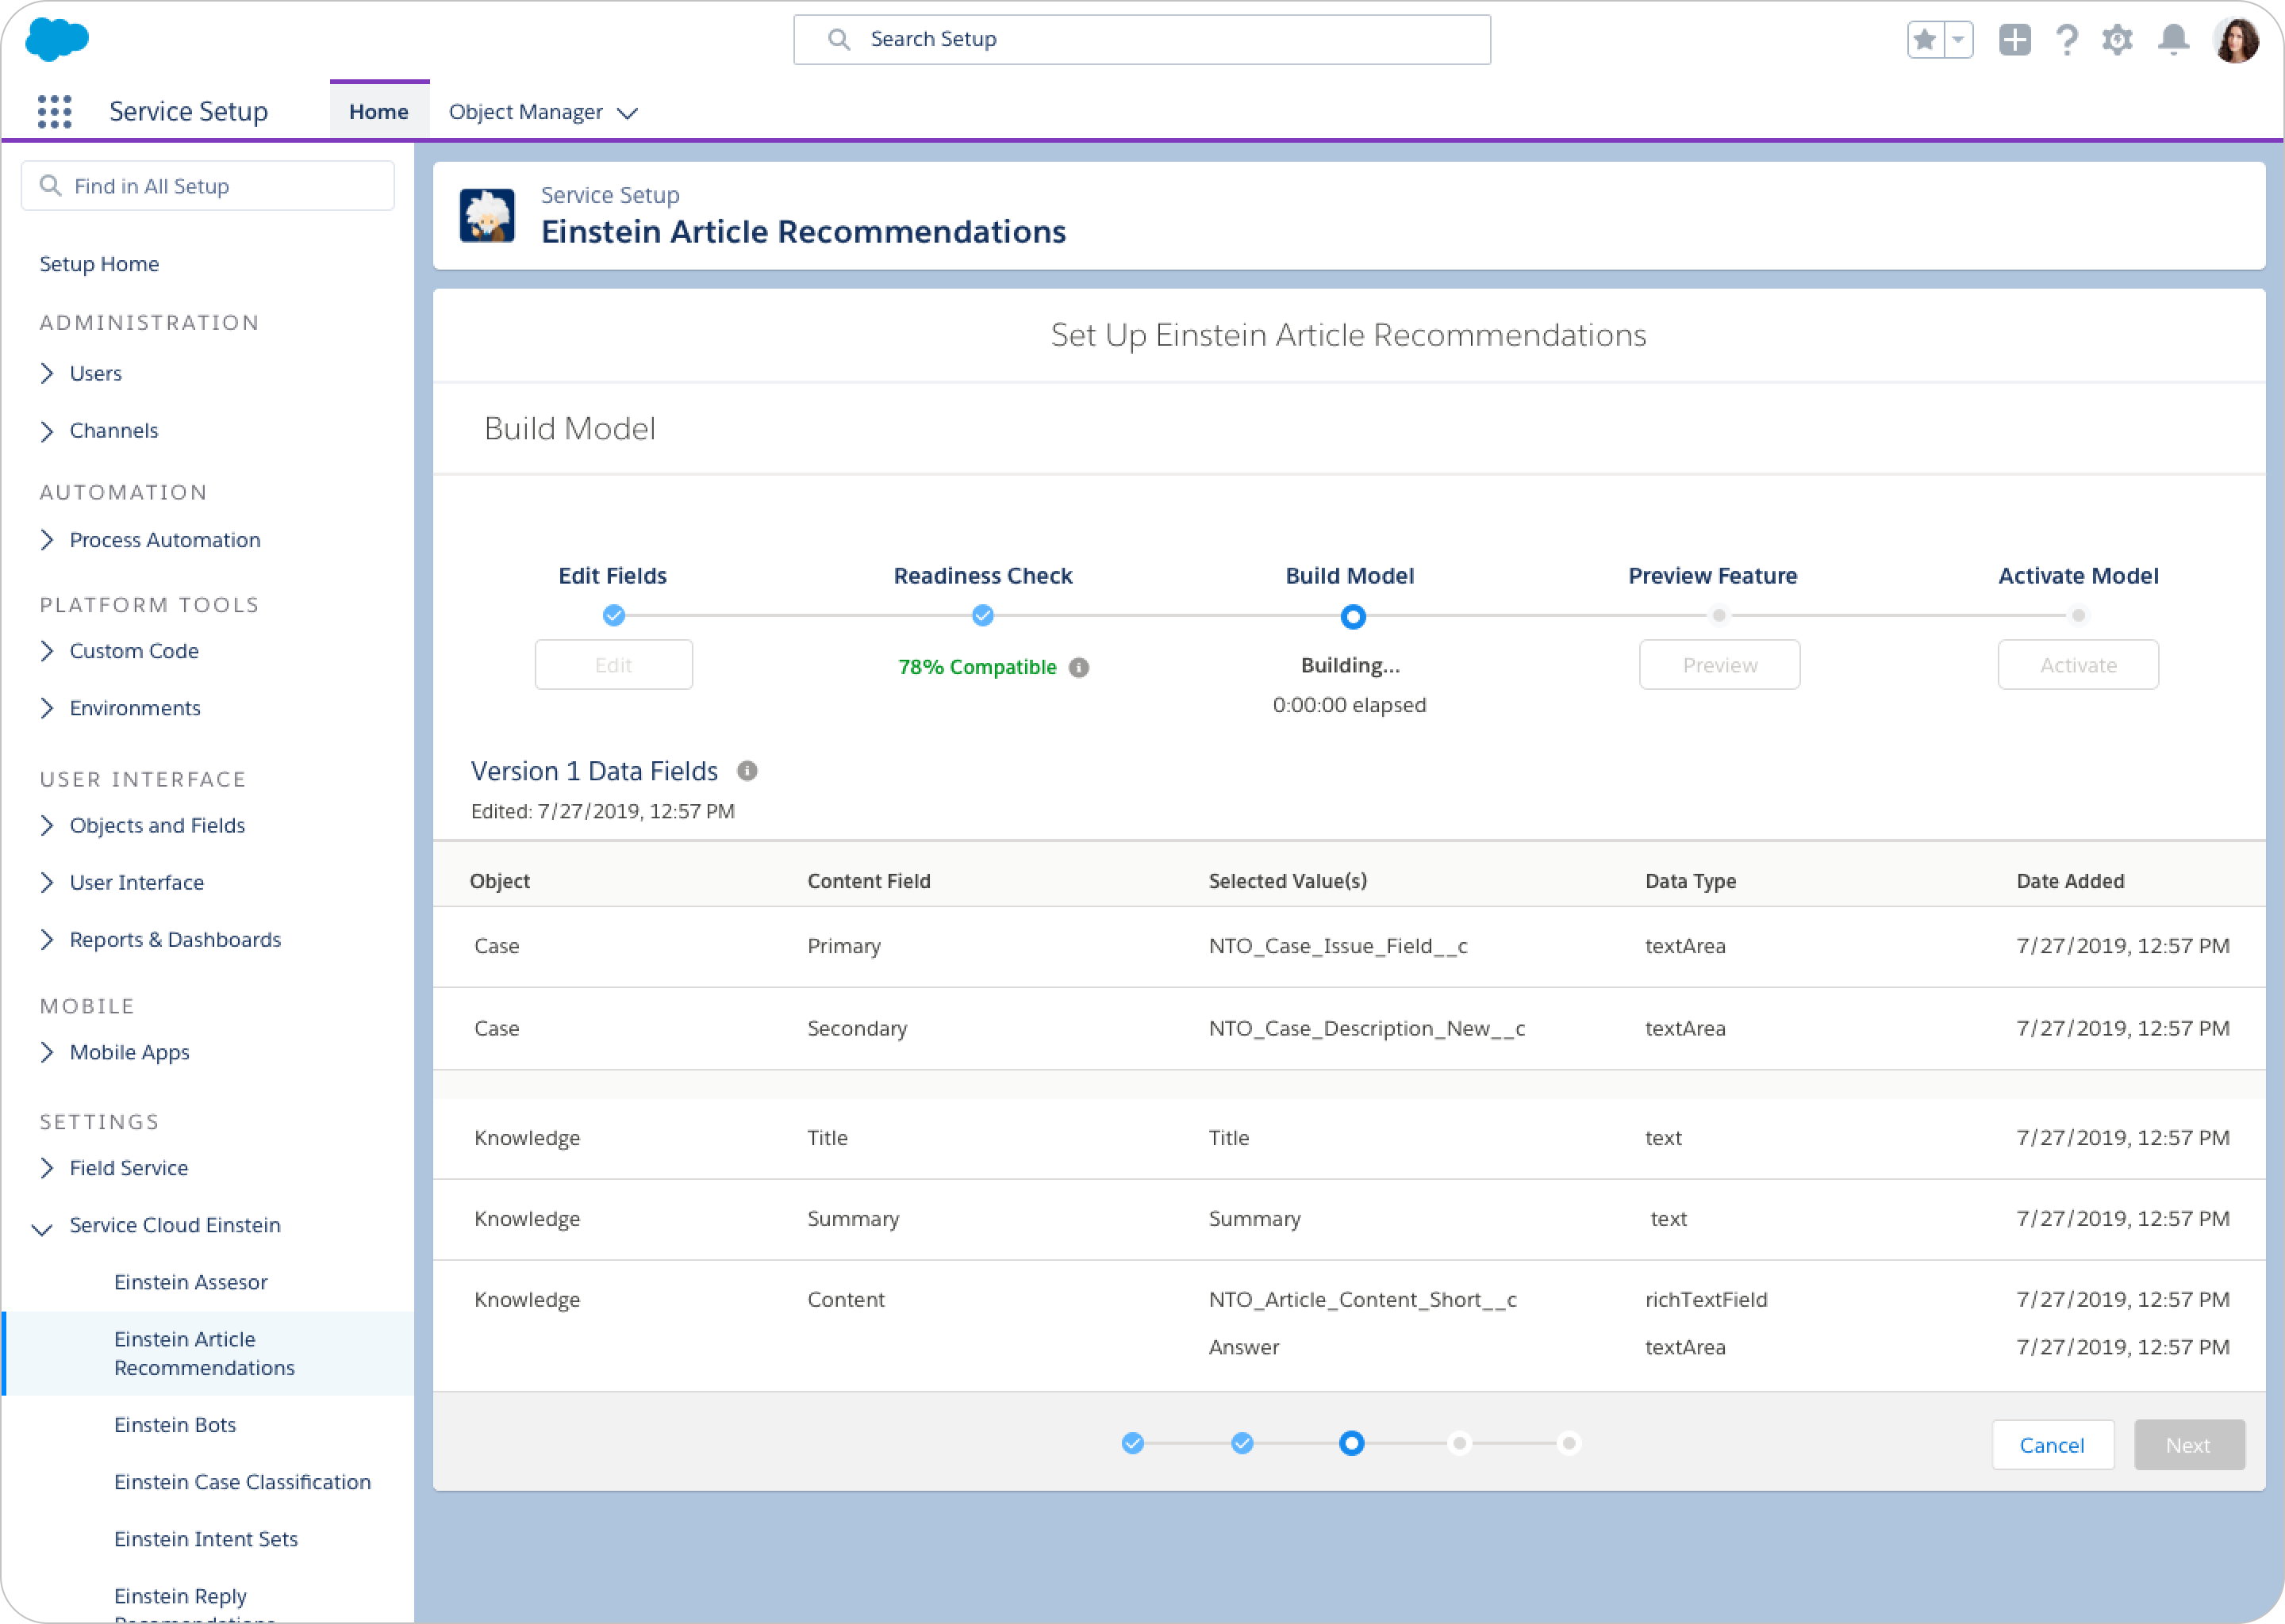Click the Salesforce cloud logo
Viewport: 2285px width, 1624px height.
point(57,39)
